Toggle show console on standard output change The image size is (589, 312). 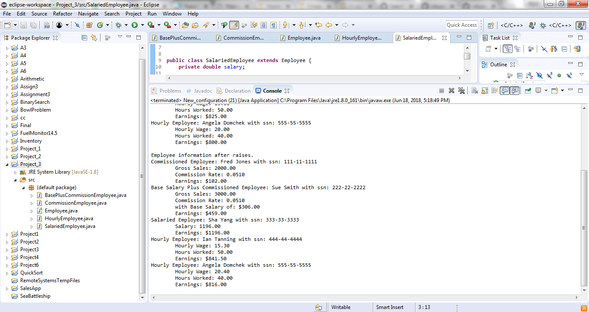click(x=504, y=90)
